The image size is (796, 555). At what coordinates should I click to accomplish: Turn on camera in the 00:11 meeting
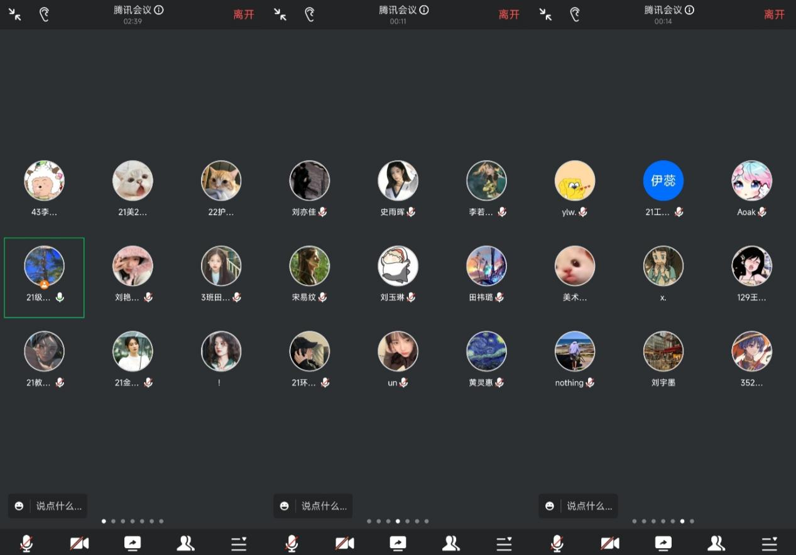click(x=345, y=543)
